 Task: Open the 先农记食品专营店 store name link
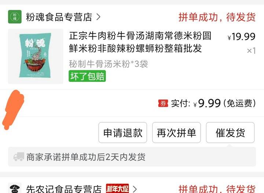click(x=64, y=189)
